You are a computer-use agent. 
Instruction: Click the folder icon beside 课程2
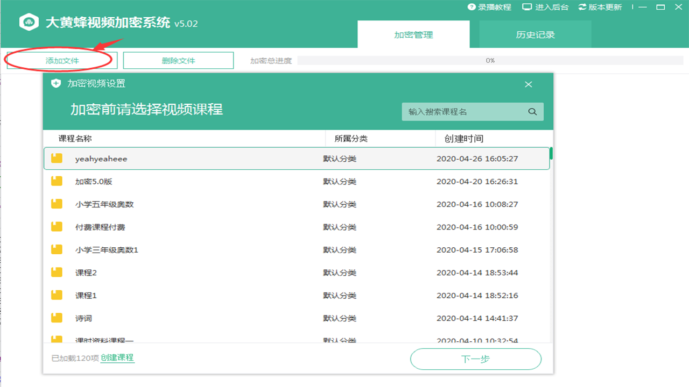pos(57,272)
